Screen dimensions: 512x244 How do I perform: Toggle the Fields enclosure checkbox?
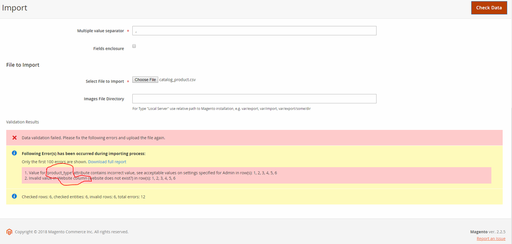[134, 46]
